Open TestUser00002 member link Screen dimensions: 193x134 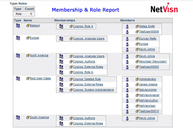coord(149,67)
